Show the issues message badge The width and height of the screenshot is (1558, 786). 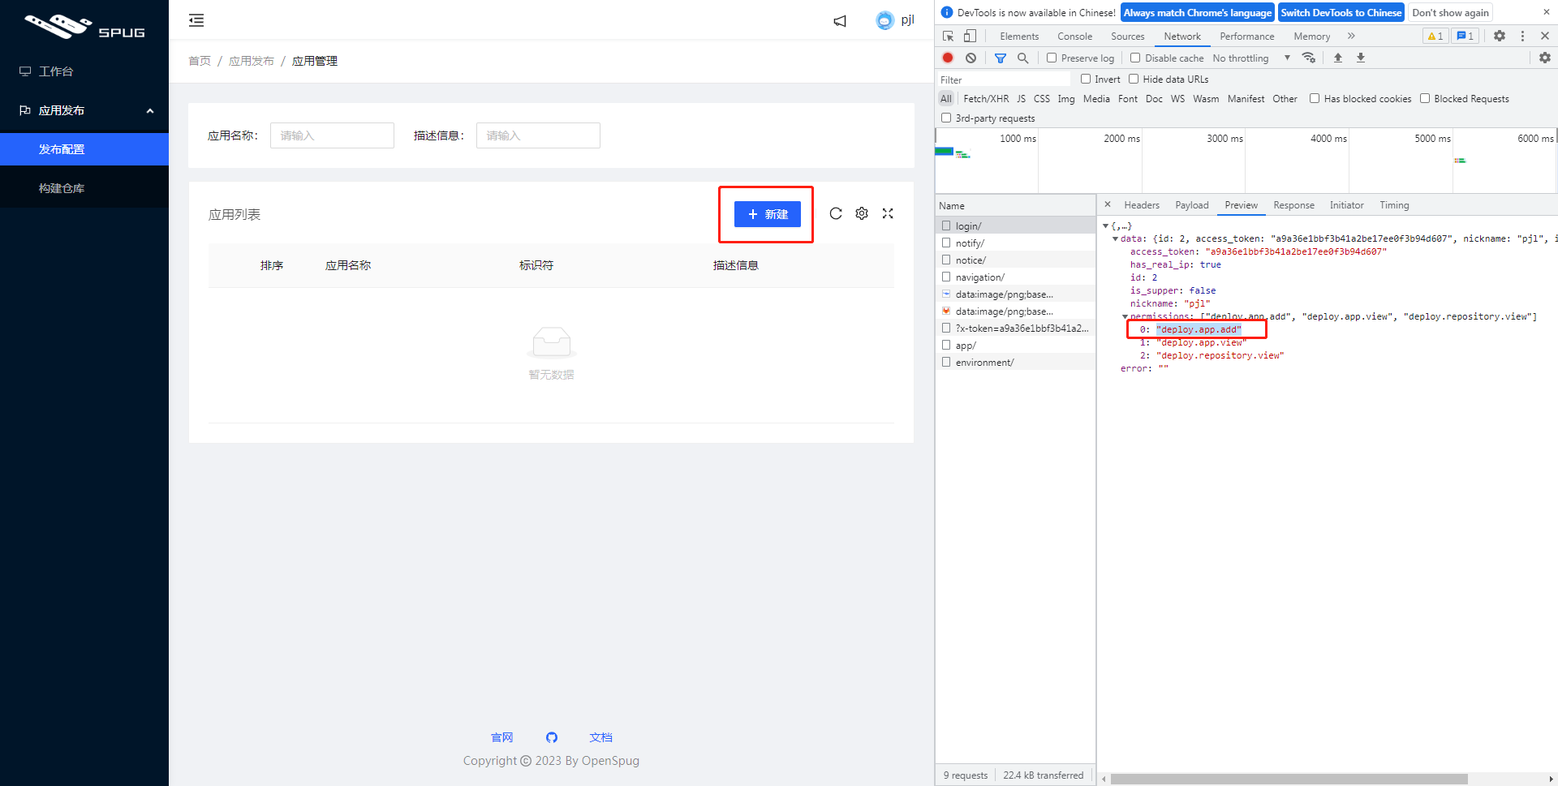coord(1465,36)
